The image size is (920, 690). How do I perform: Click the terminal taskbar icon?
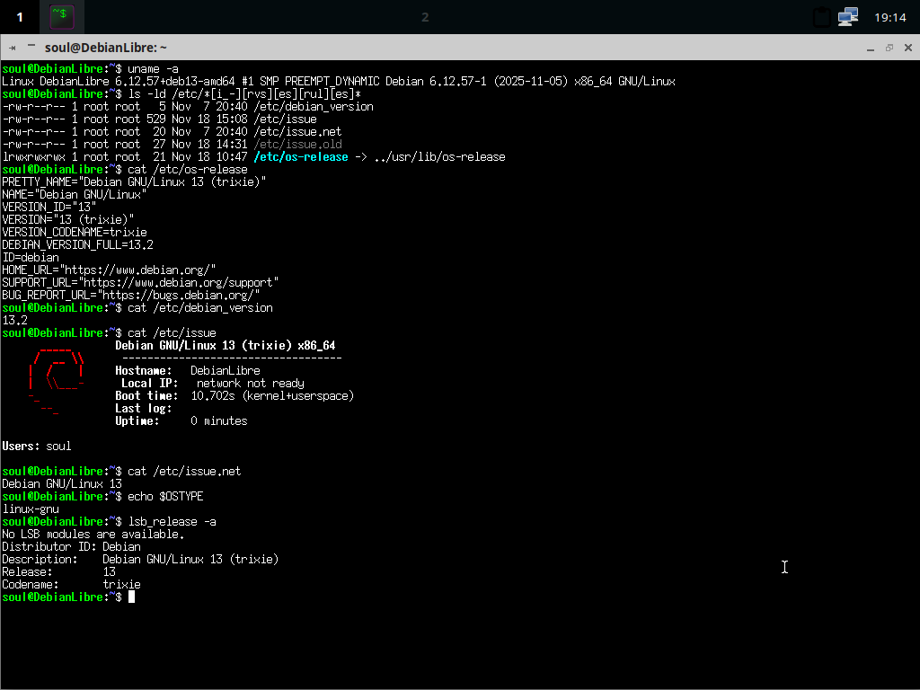61,16
